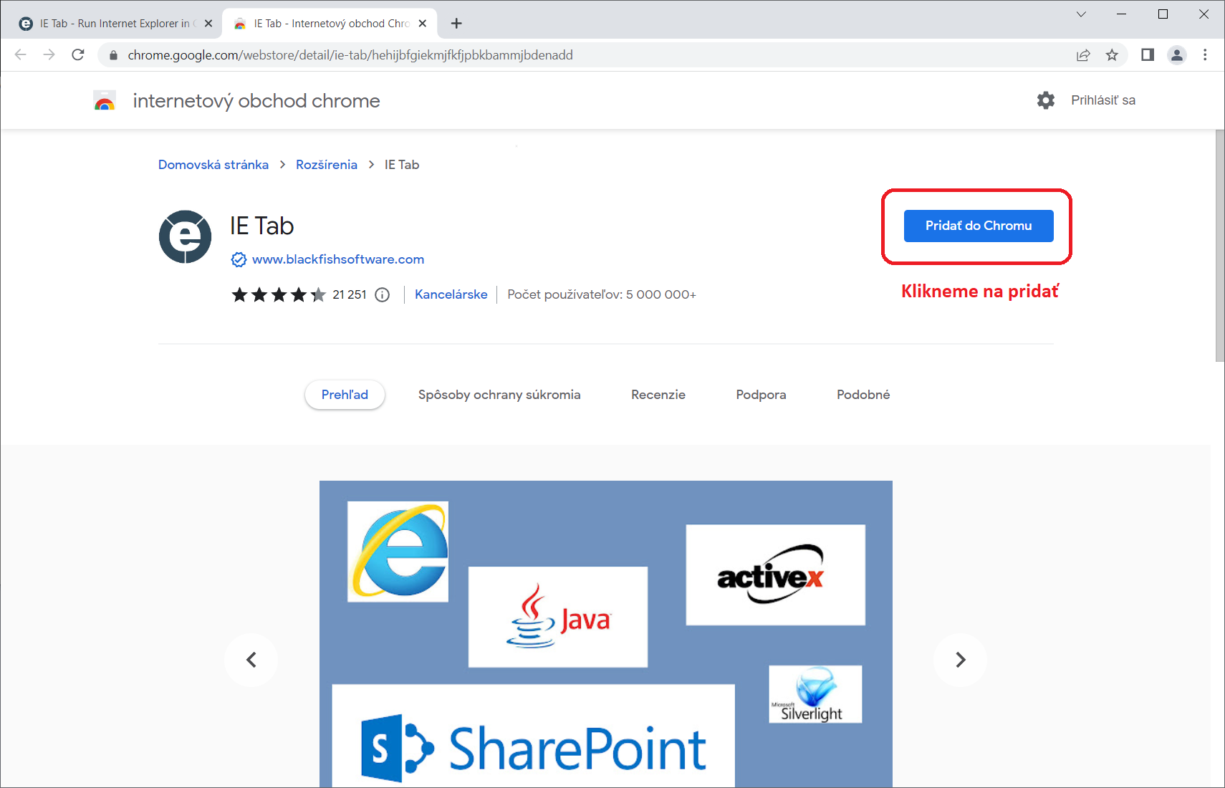The height and width of the screenshot is (788, 1225).
Task: Open the Chrome three-dot menu
Action: [x=1205, y=55]
